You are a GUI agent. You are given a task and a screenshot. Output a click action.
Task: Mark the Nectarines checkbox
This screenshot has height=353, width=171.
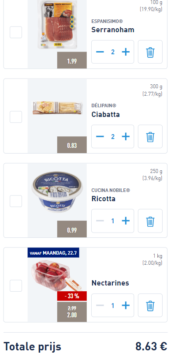tap(16, 285)
